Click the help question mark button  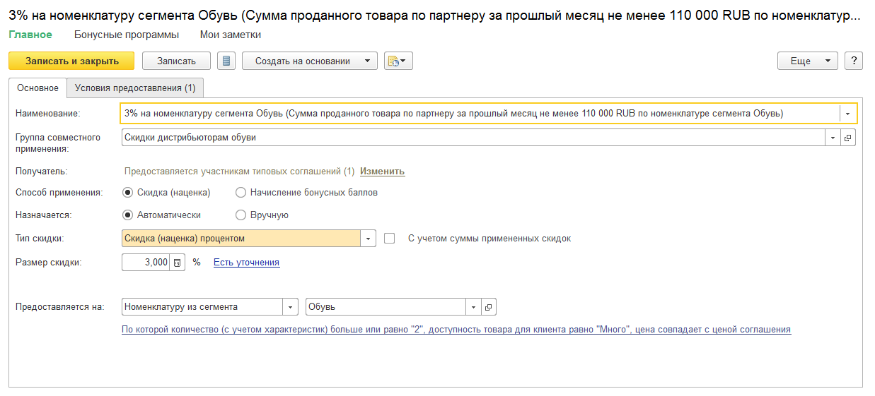pos(854,61)
